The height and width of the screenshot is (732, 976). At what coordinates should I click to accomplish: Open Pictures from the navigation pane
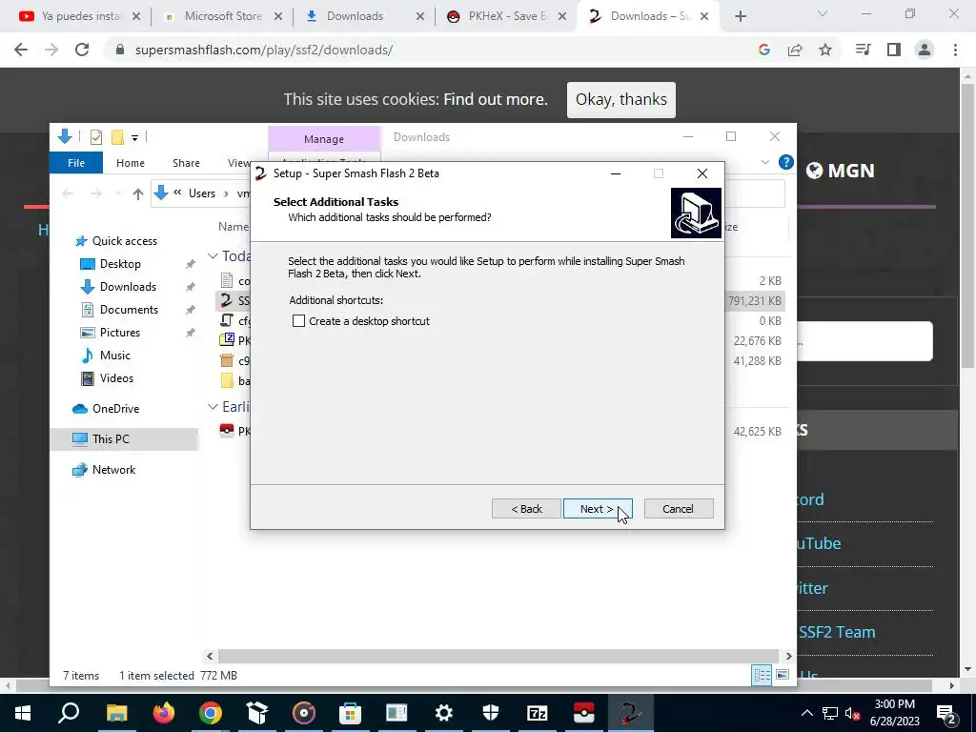click(x=119, y=333)
